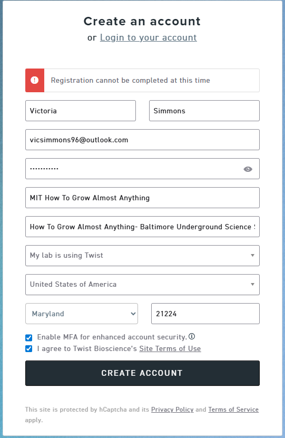Image resolution: width=285 pixels, height=438 pixels.
Task: Show password using the eye icon
Action: (x=248, y=169)
